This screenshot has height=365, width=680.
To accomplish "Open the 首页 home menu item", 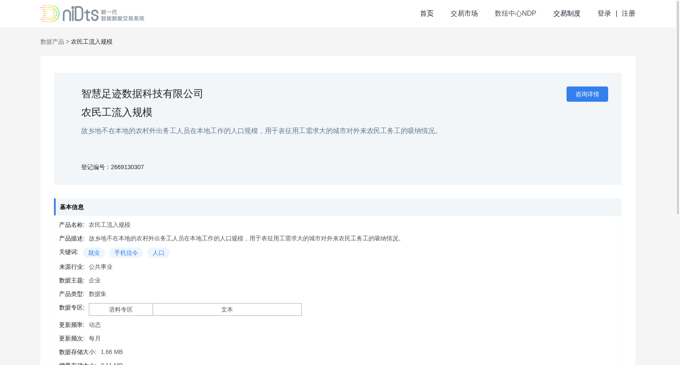I will tap(427, 14).
